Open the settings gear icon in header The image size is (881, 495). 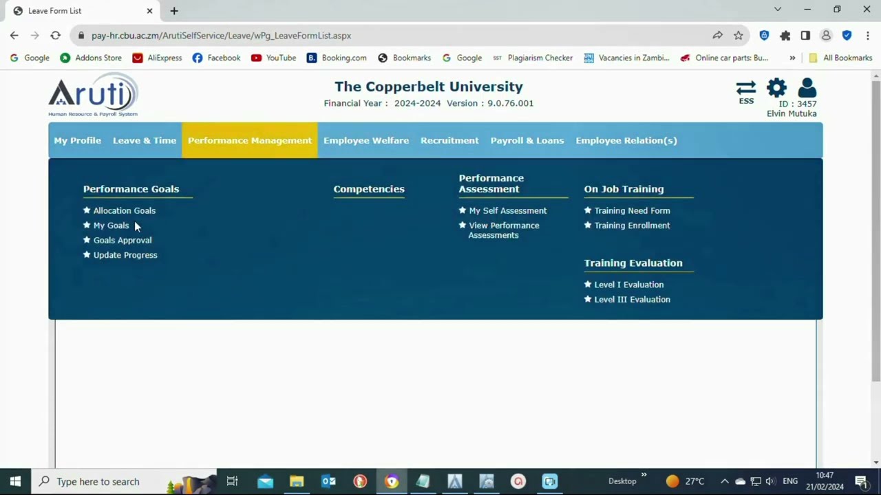click(776, 88)
